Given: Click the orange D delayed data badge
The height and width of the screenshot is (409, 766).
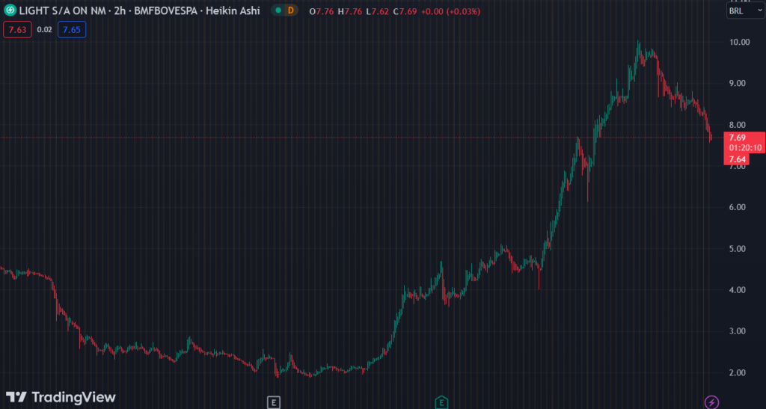Looking at the screenshot, I should pos(291,10).
